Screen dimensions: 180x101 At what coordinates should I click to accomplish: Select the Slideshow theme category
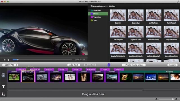point(98,11)
